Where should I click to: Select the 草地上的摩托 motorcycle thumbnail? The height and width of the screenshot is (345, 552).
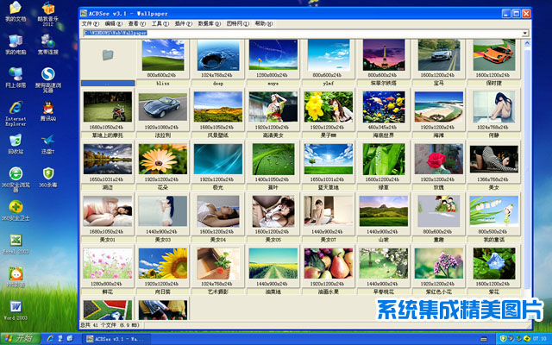click(x=108, y=107)
